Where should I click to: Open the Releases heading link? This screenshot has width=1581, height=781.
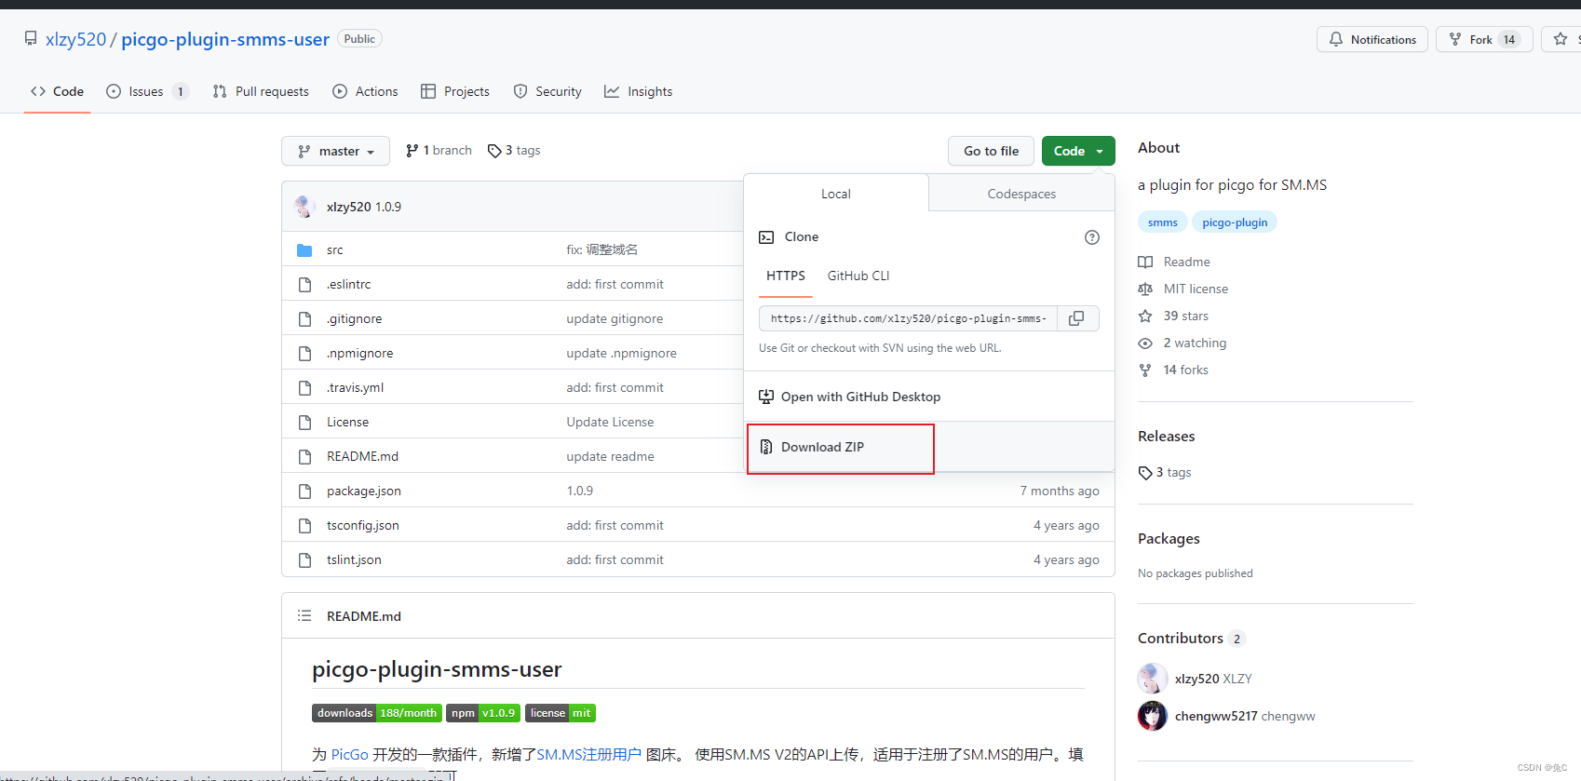[x=1166, y=437]
